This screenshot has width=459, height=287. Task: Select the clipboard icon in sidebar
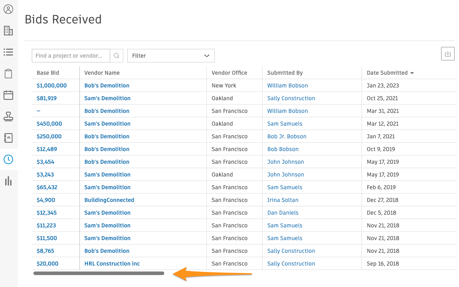8,74
